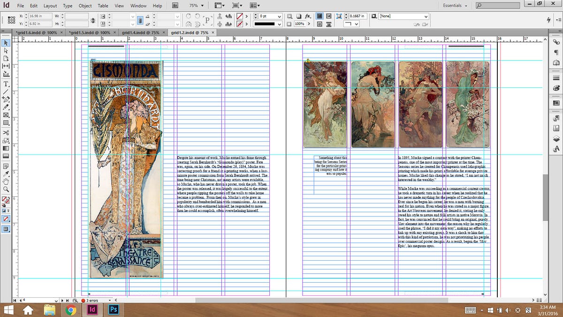Pick the Eyedropper tool
The height and width of the screenshot is (317, 563).
coord(6,173)
